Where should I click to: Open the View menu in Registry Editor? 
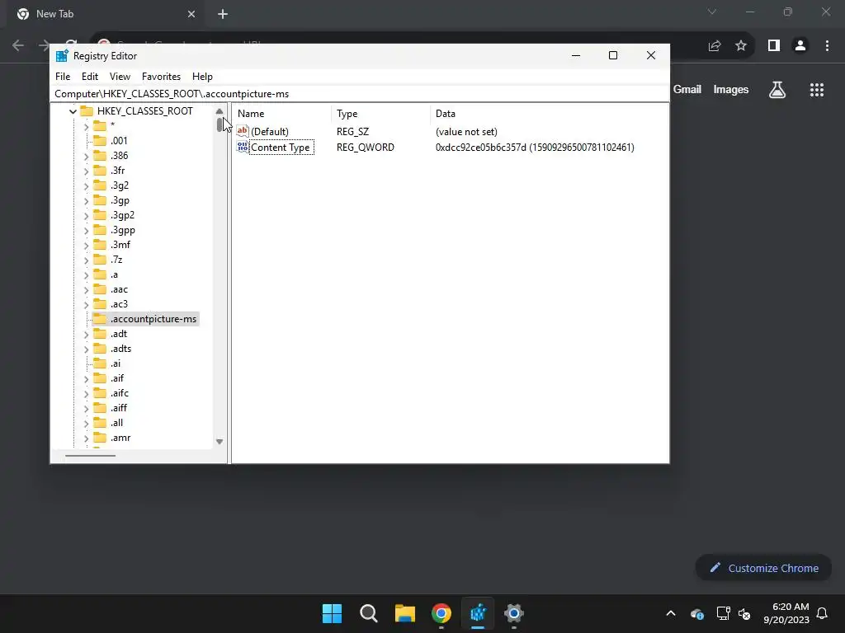coord(120,77)
